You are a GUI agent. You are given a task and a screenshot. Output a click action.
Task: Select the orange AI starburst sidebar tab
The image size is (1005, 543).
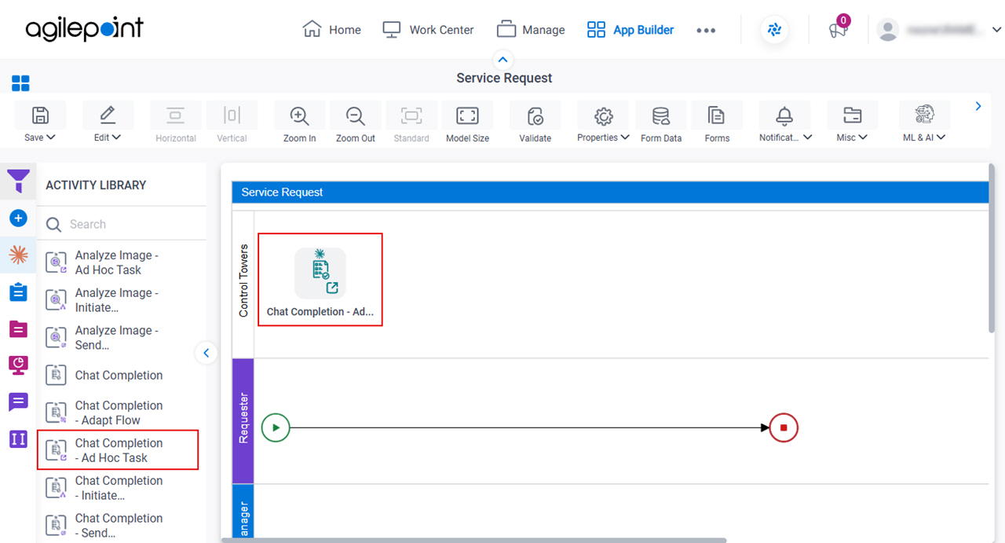[x=18, y=255]
